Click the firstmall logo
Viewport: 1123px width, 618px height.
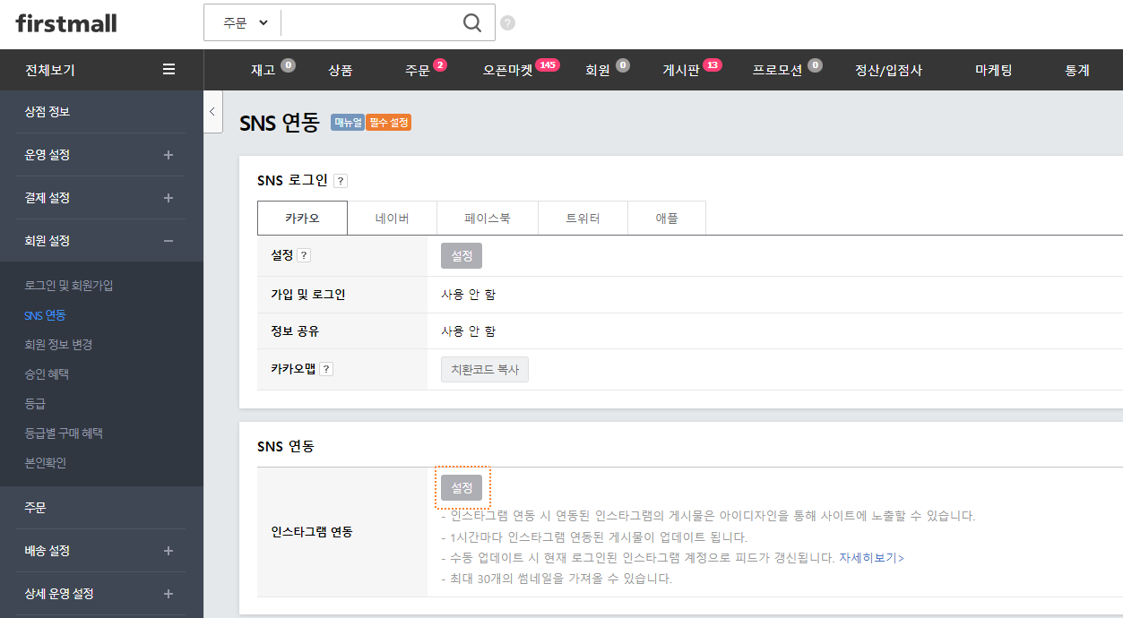point(66,23)
